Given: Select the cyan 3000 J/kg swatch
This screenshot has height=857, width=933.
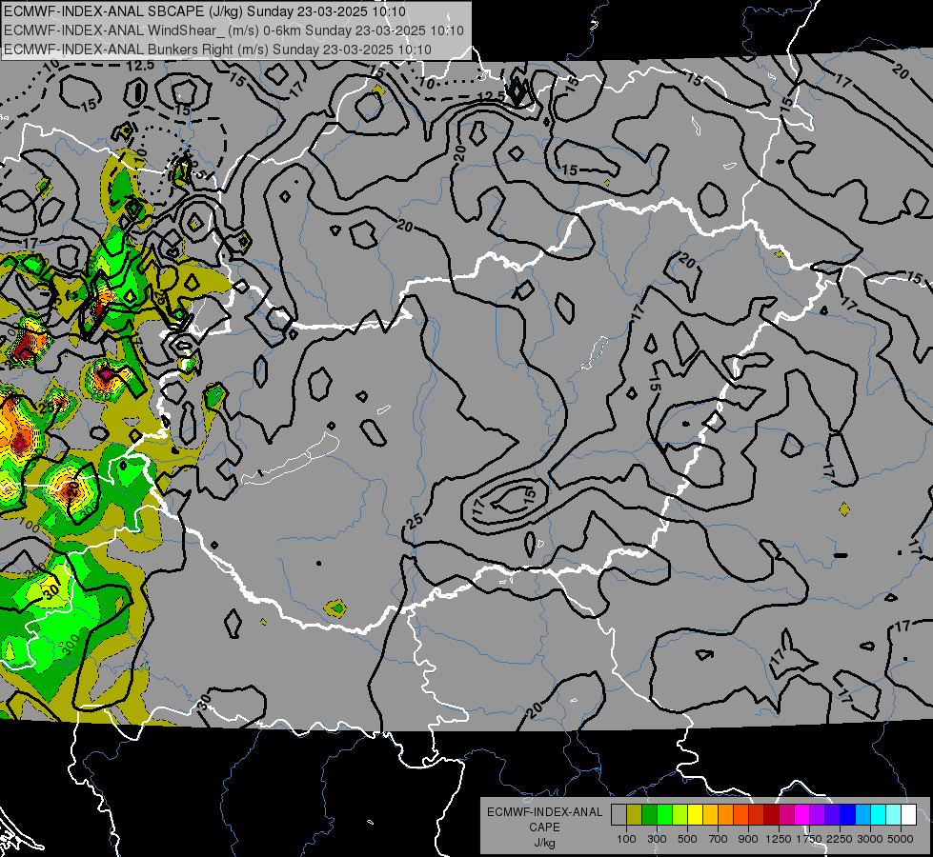Looking at the screenshot, I should click(x=879, y=815).
